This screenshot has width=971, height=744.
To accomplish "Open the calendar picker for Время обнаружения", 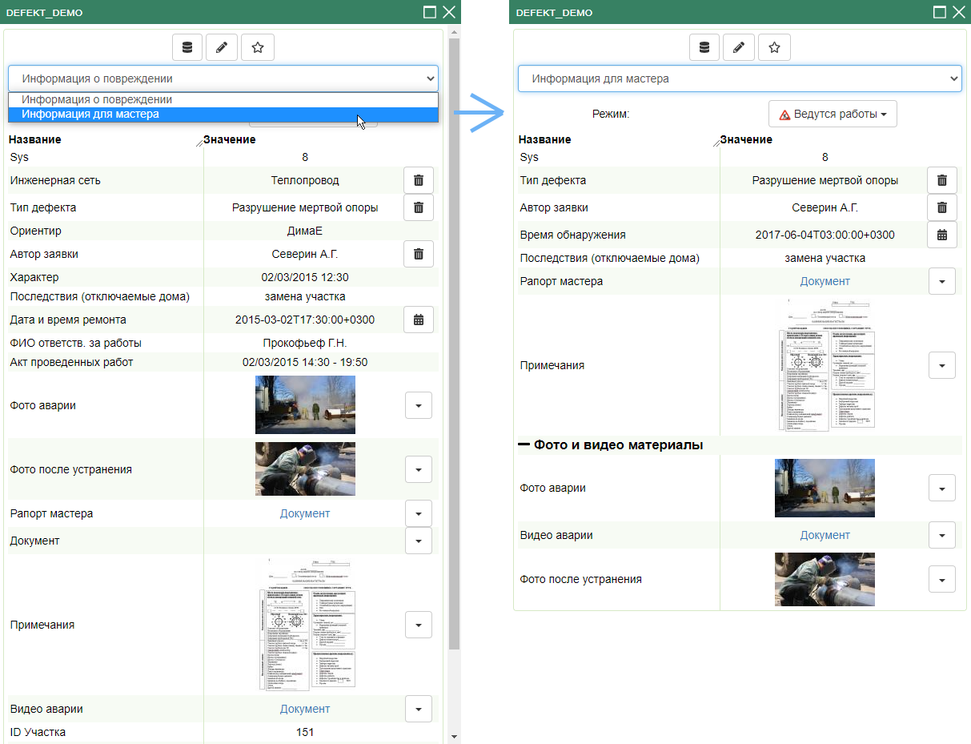I will click(941, 235).
